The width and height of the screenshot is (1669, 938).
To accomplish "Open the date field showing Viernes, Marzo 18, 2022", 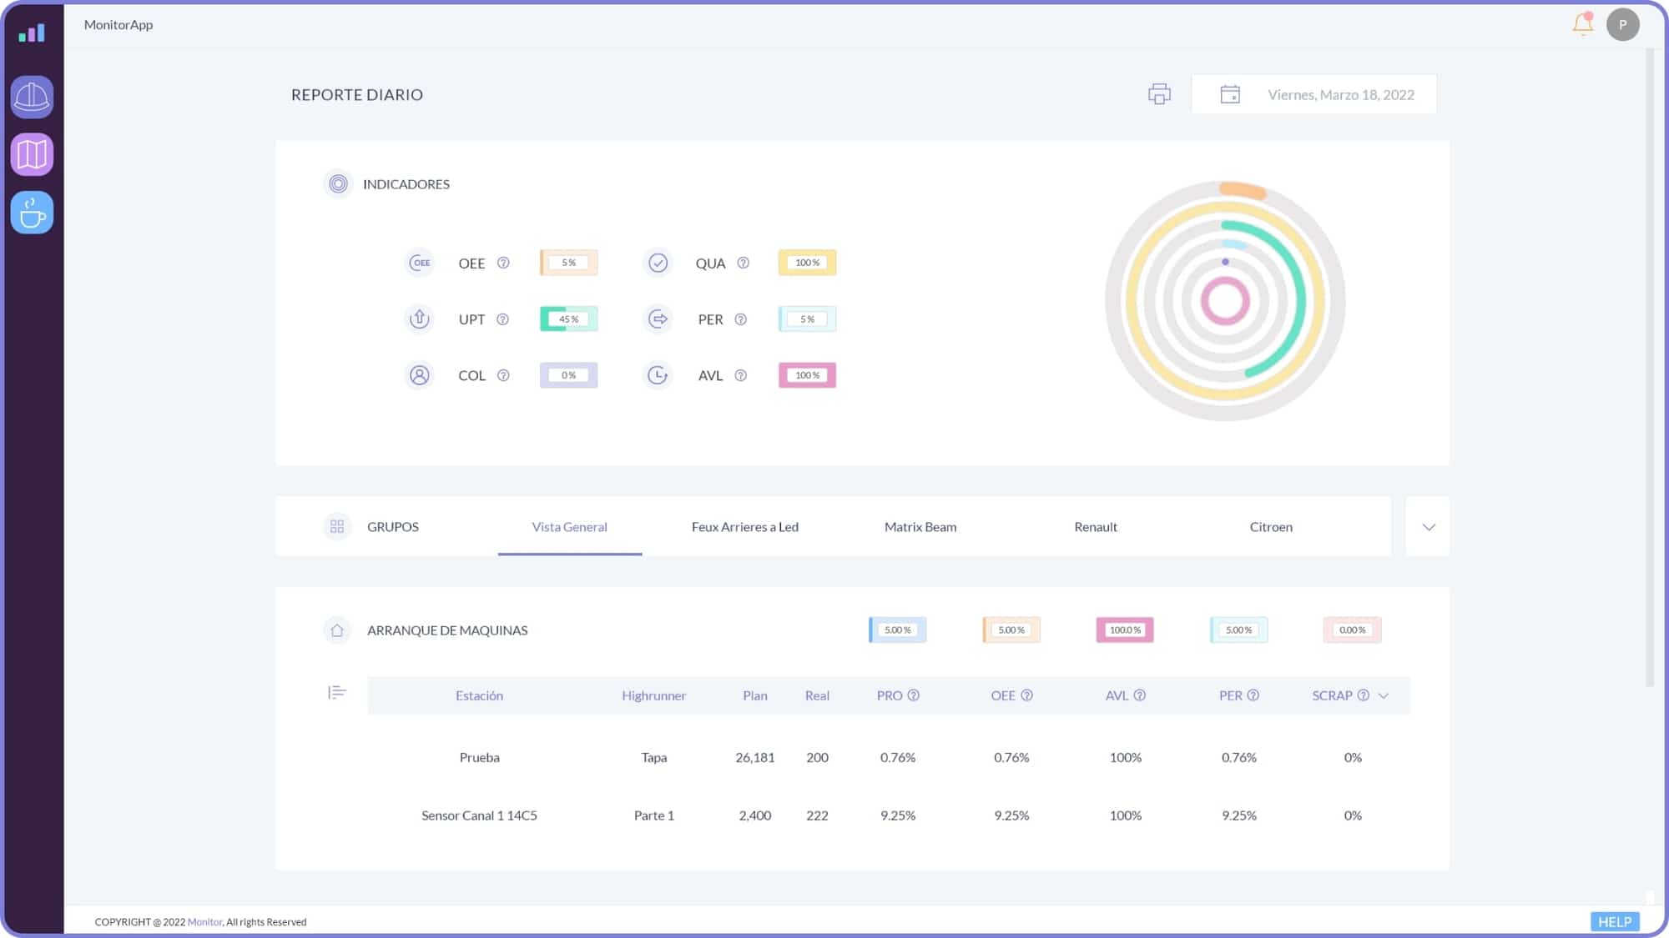I will tap(1339, 94).
